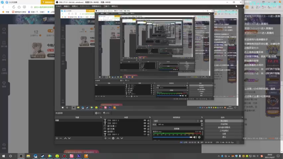The height and width of the screenshot is (159, 283).
Task: Open Steam from the taskbar
Action: (42, 156)
